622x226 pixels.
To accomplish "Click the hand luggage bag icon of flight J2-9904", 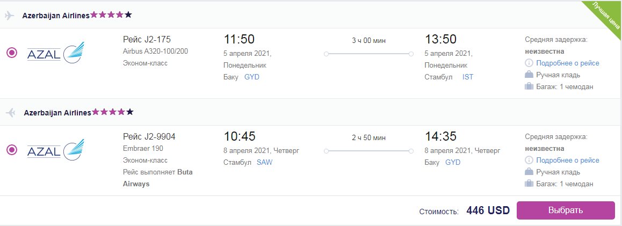I will pos(529,172).
